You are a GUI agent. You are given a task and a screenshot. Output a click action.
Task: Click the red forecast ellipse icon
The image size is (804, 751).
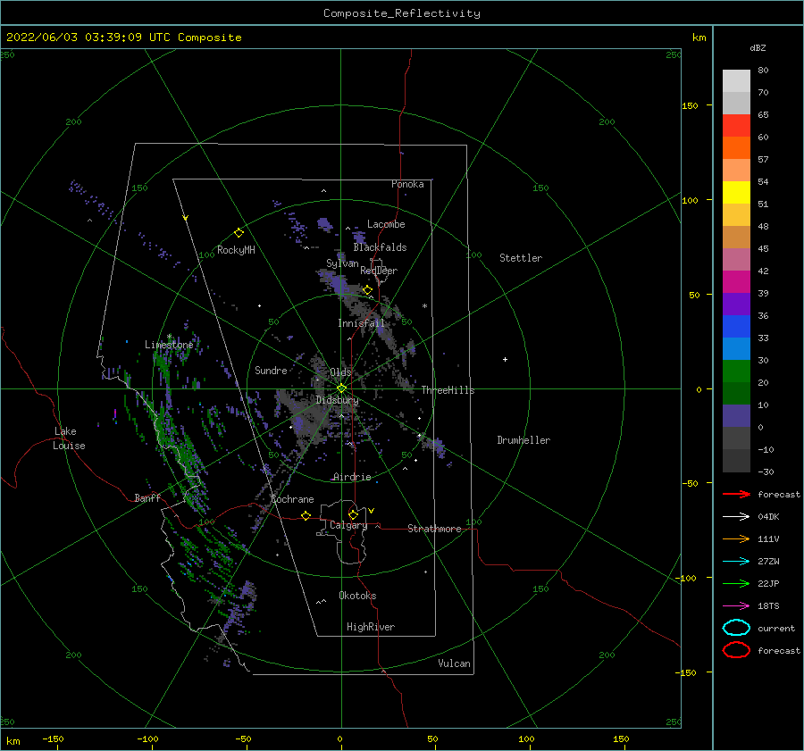click(736, 650)
